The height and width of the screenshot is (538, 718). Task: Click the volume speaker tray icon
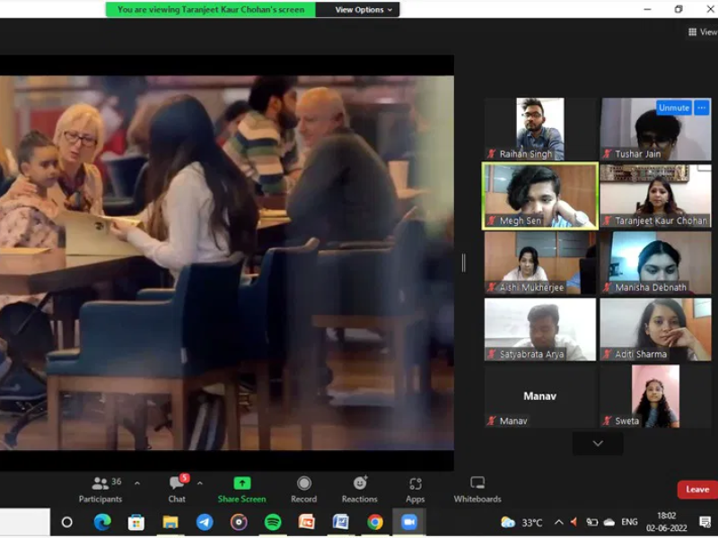pyautogui.click(x=574, y=522)
